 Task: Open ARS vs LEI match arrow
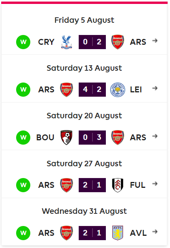pos(155,88)
